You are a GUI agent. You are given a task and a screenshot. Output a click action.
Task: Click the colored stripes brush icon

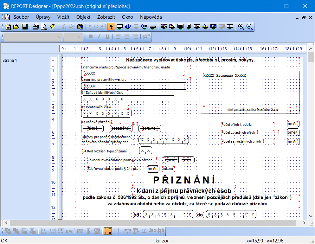pos(164,27)
